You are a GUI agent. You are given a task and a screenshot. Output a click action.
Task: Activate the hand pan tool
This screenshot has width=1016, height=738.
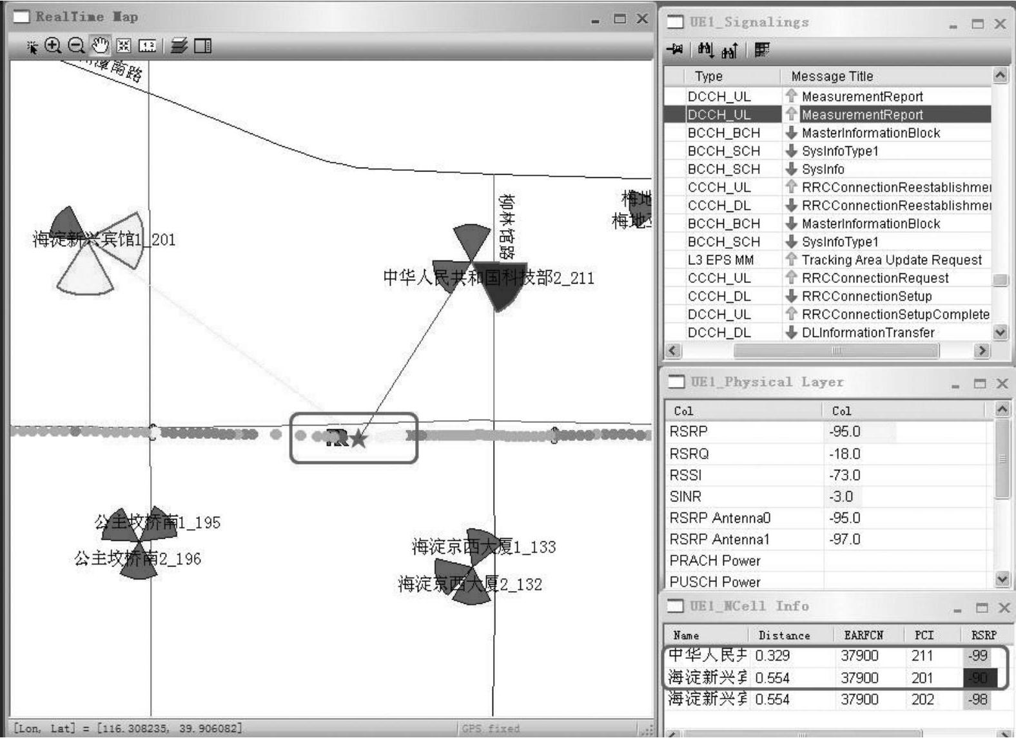tap(99, 46)
